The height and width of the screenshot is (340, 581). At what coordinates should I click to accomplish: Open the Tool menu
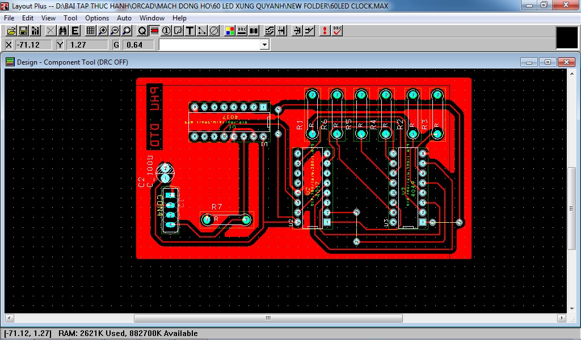(x=70, y=18)
